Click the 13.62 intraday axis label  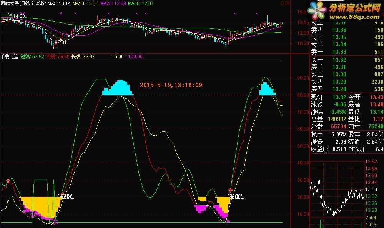pyautogui.click(x=371, y=162)
